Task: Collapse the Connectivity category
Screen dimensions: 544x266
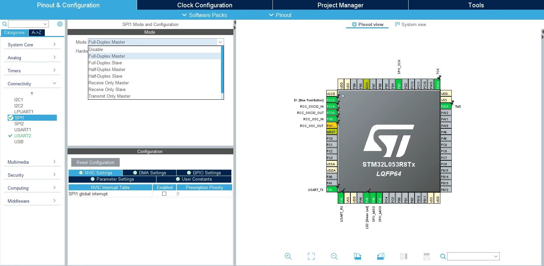Action: 32,84
